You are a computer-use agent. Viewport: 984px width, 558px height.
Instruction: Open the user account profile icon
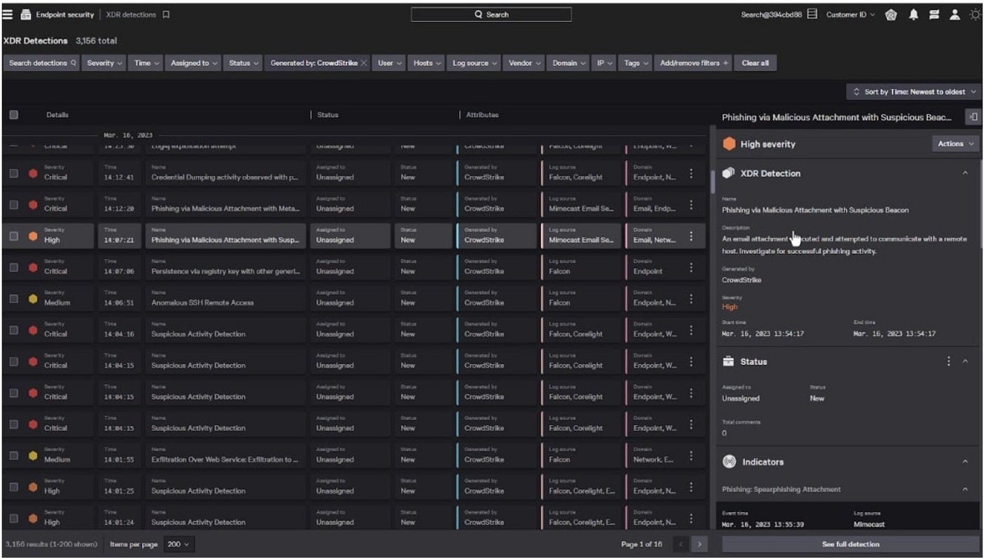click(954, 15)
